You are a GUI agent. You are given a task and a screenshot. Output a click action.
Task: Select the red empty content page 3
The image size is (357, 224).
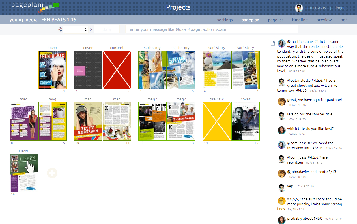point(117,70)
